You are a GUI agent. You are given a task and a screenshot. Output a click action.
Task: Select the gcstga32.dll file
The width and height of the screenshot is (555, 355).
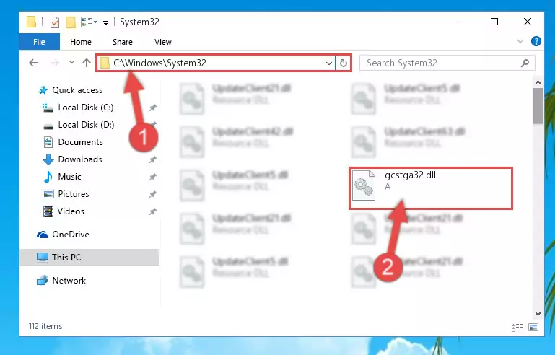click(430, 188)
